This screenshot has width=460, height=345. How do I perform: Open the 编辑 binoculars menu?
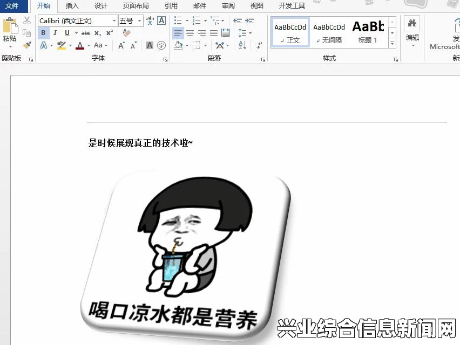click(412, 32)
